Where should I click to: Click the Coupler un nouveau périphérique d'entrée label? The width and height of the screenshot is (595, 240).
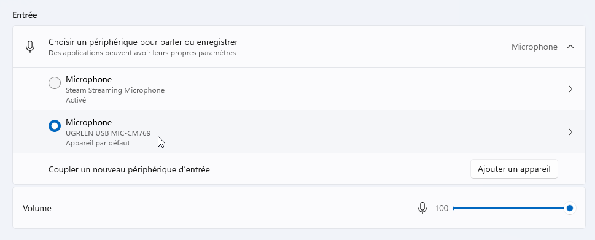pos(129,169)
